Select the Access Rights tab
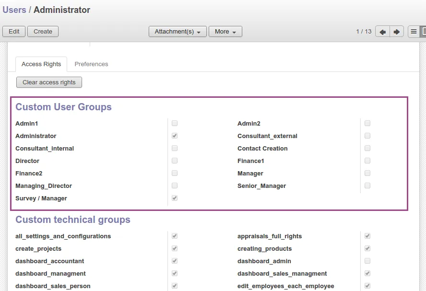Screen dimensions: 426x291 41,64
